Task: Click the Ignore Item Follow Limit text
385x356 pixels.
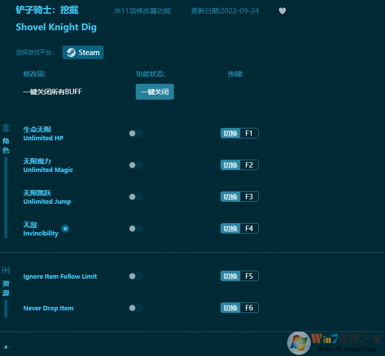Action: click(x=60, y=276)
